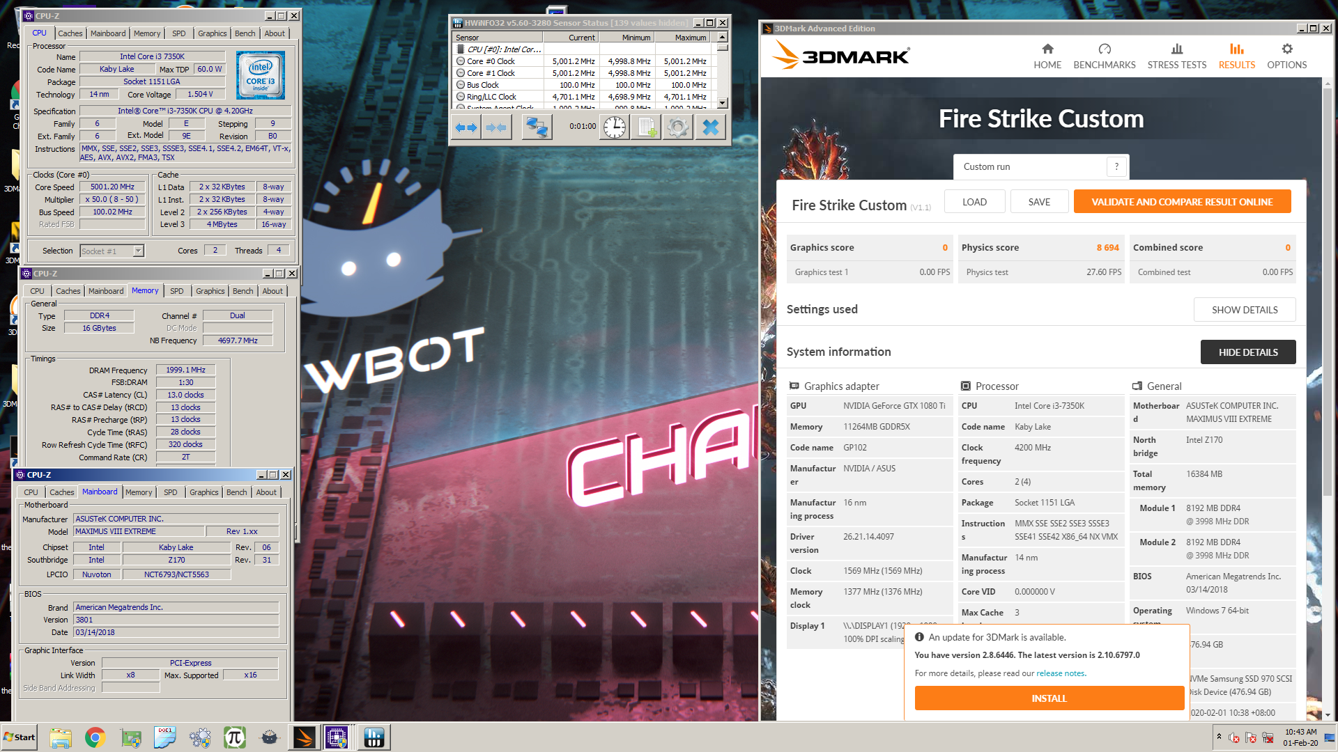Click HWiNFO shrink columns arrows button

click(x=496, y=127)
